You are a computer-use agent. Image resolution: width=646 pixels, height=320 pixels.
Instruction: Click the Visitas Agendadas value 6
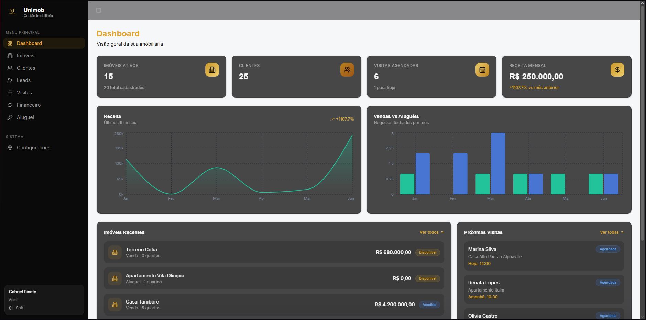[x=376, y=77]
